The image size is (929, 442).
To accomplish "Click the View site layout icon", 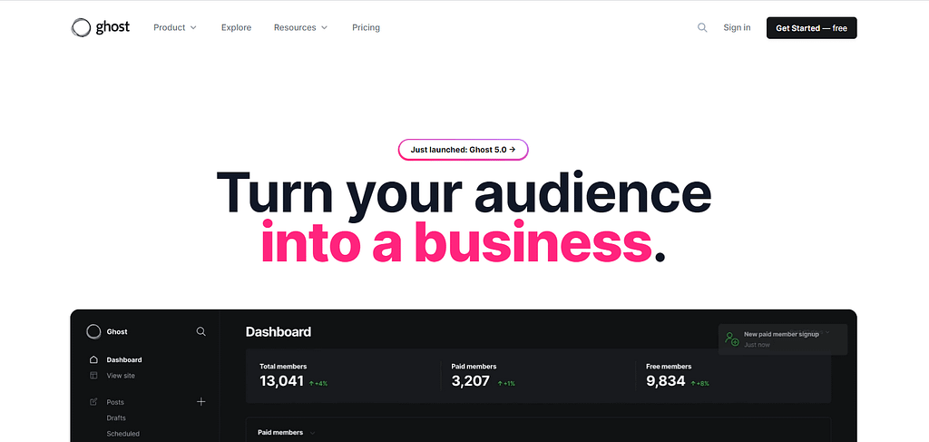I will (93, 376).
